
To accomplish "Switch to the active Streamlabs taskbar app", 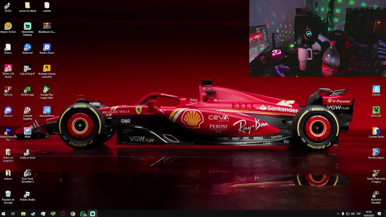I will point(93,214).
